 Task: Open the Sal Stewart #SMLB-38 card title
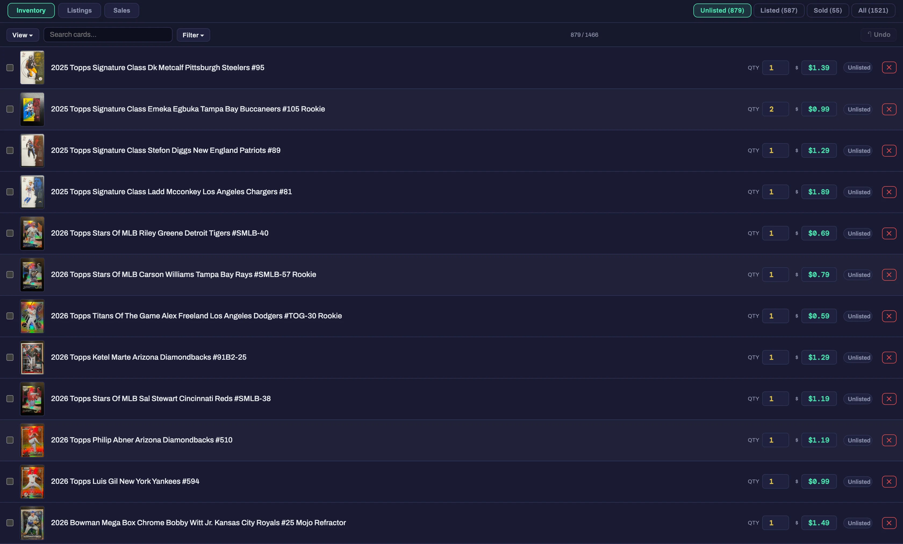160,399
